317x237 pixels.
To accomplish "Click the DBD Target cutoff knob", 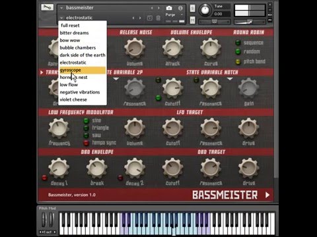I will coord(173,169).
